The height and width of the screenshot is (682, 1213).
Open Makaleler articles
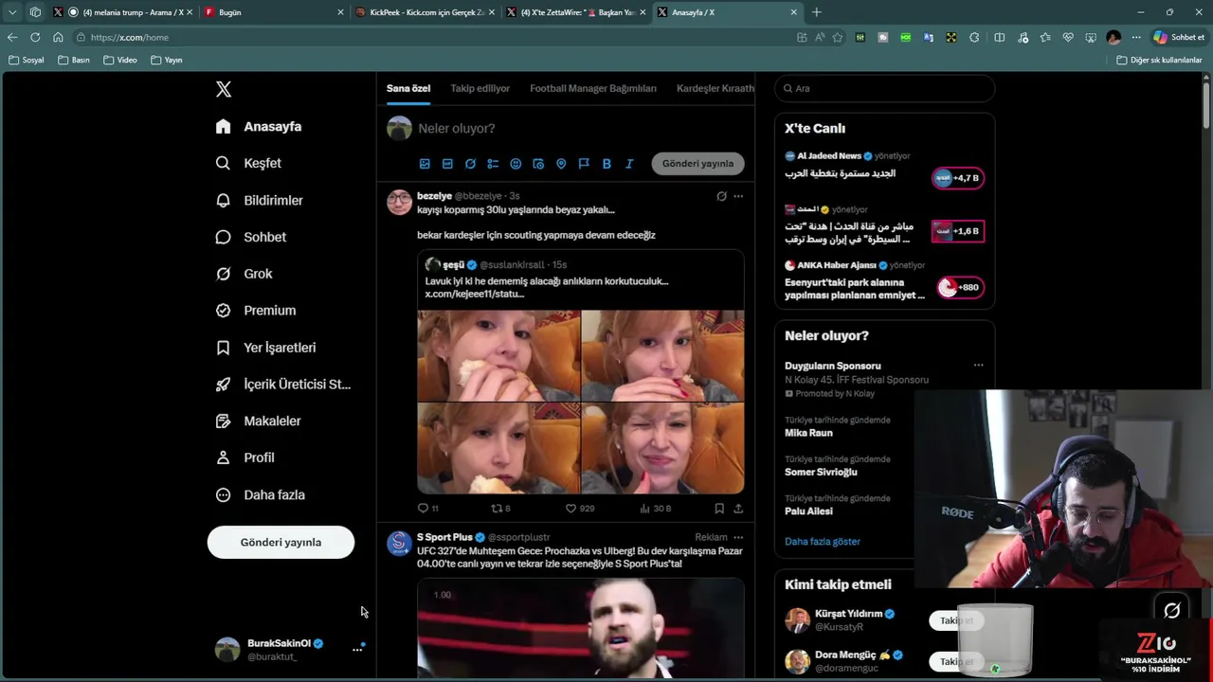click(x=259, y=421)
